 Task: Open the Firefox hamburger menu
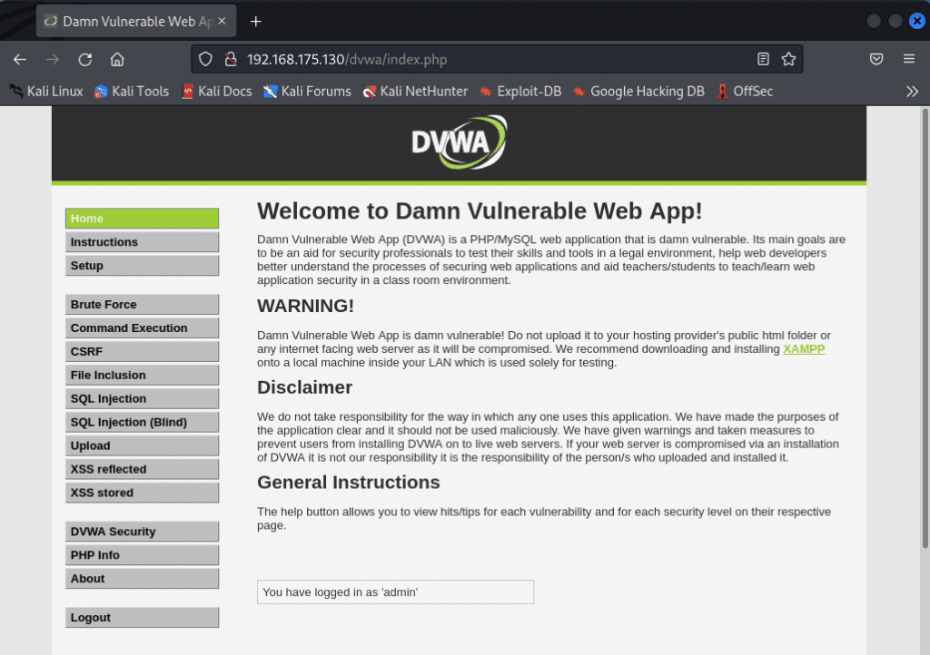[x=908, y=59]
